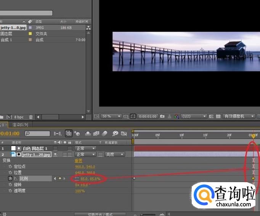This screenshot has height=216, width=260.
Task: Click the 100% opacity value
Action: pos(80,191)
